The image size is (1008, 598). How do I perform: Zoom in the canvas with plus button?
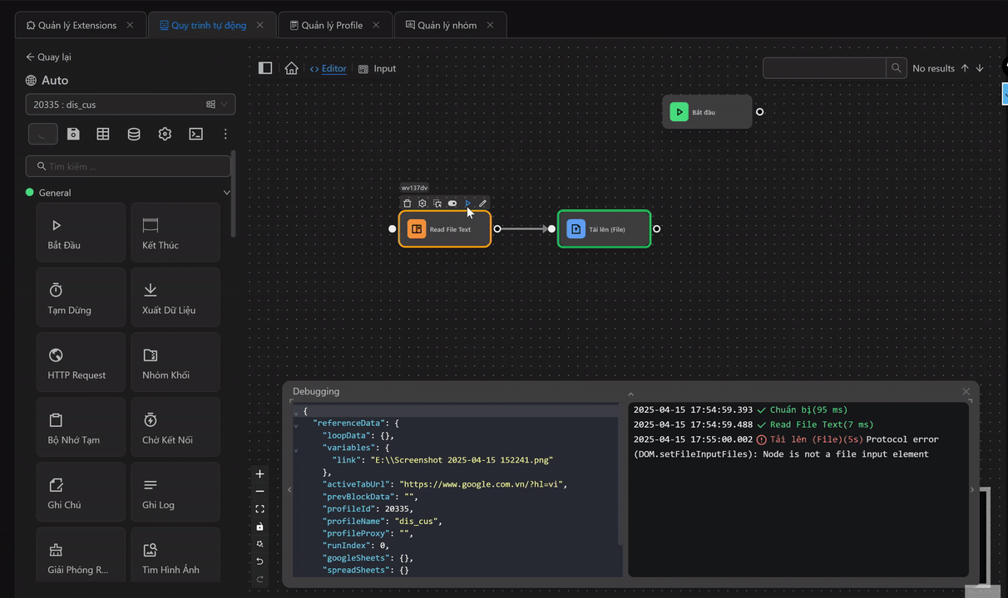point(259,474)
